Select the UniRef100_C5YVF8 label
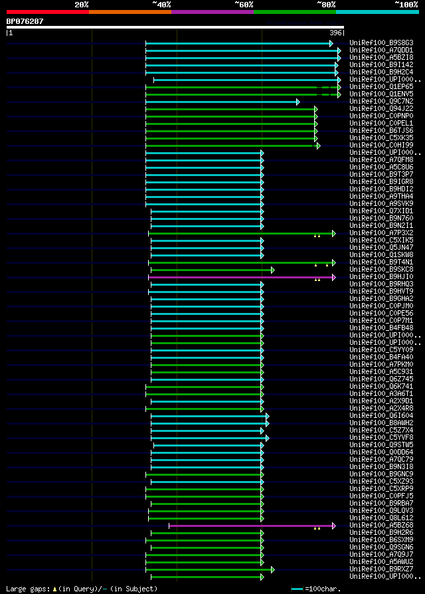This screenshot has width=425, height=594. point(381,438)
